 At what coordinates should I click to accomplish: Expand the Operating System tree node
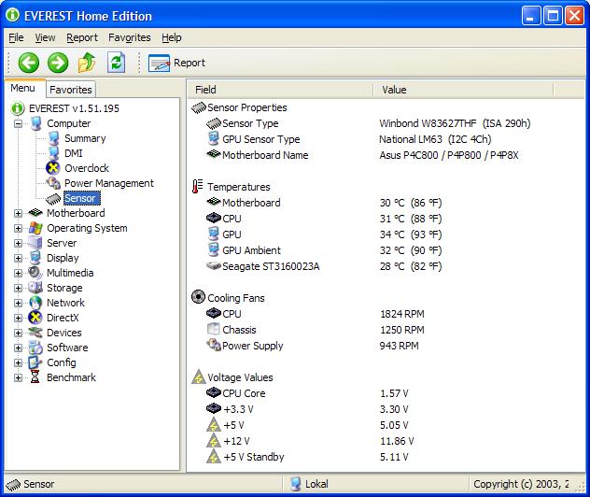pos(18,228)
